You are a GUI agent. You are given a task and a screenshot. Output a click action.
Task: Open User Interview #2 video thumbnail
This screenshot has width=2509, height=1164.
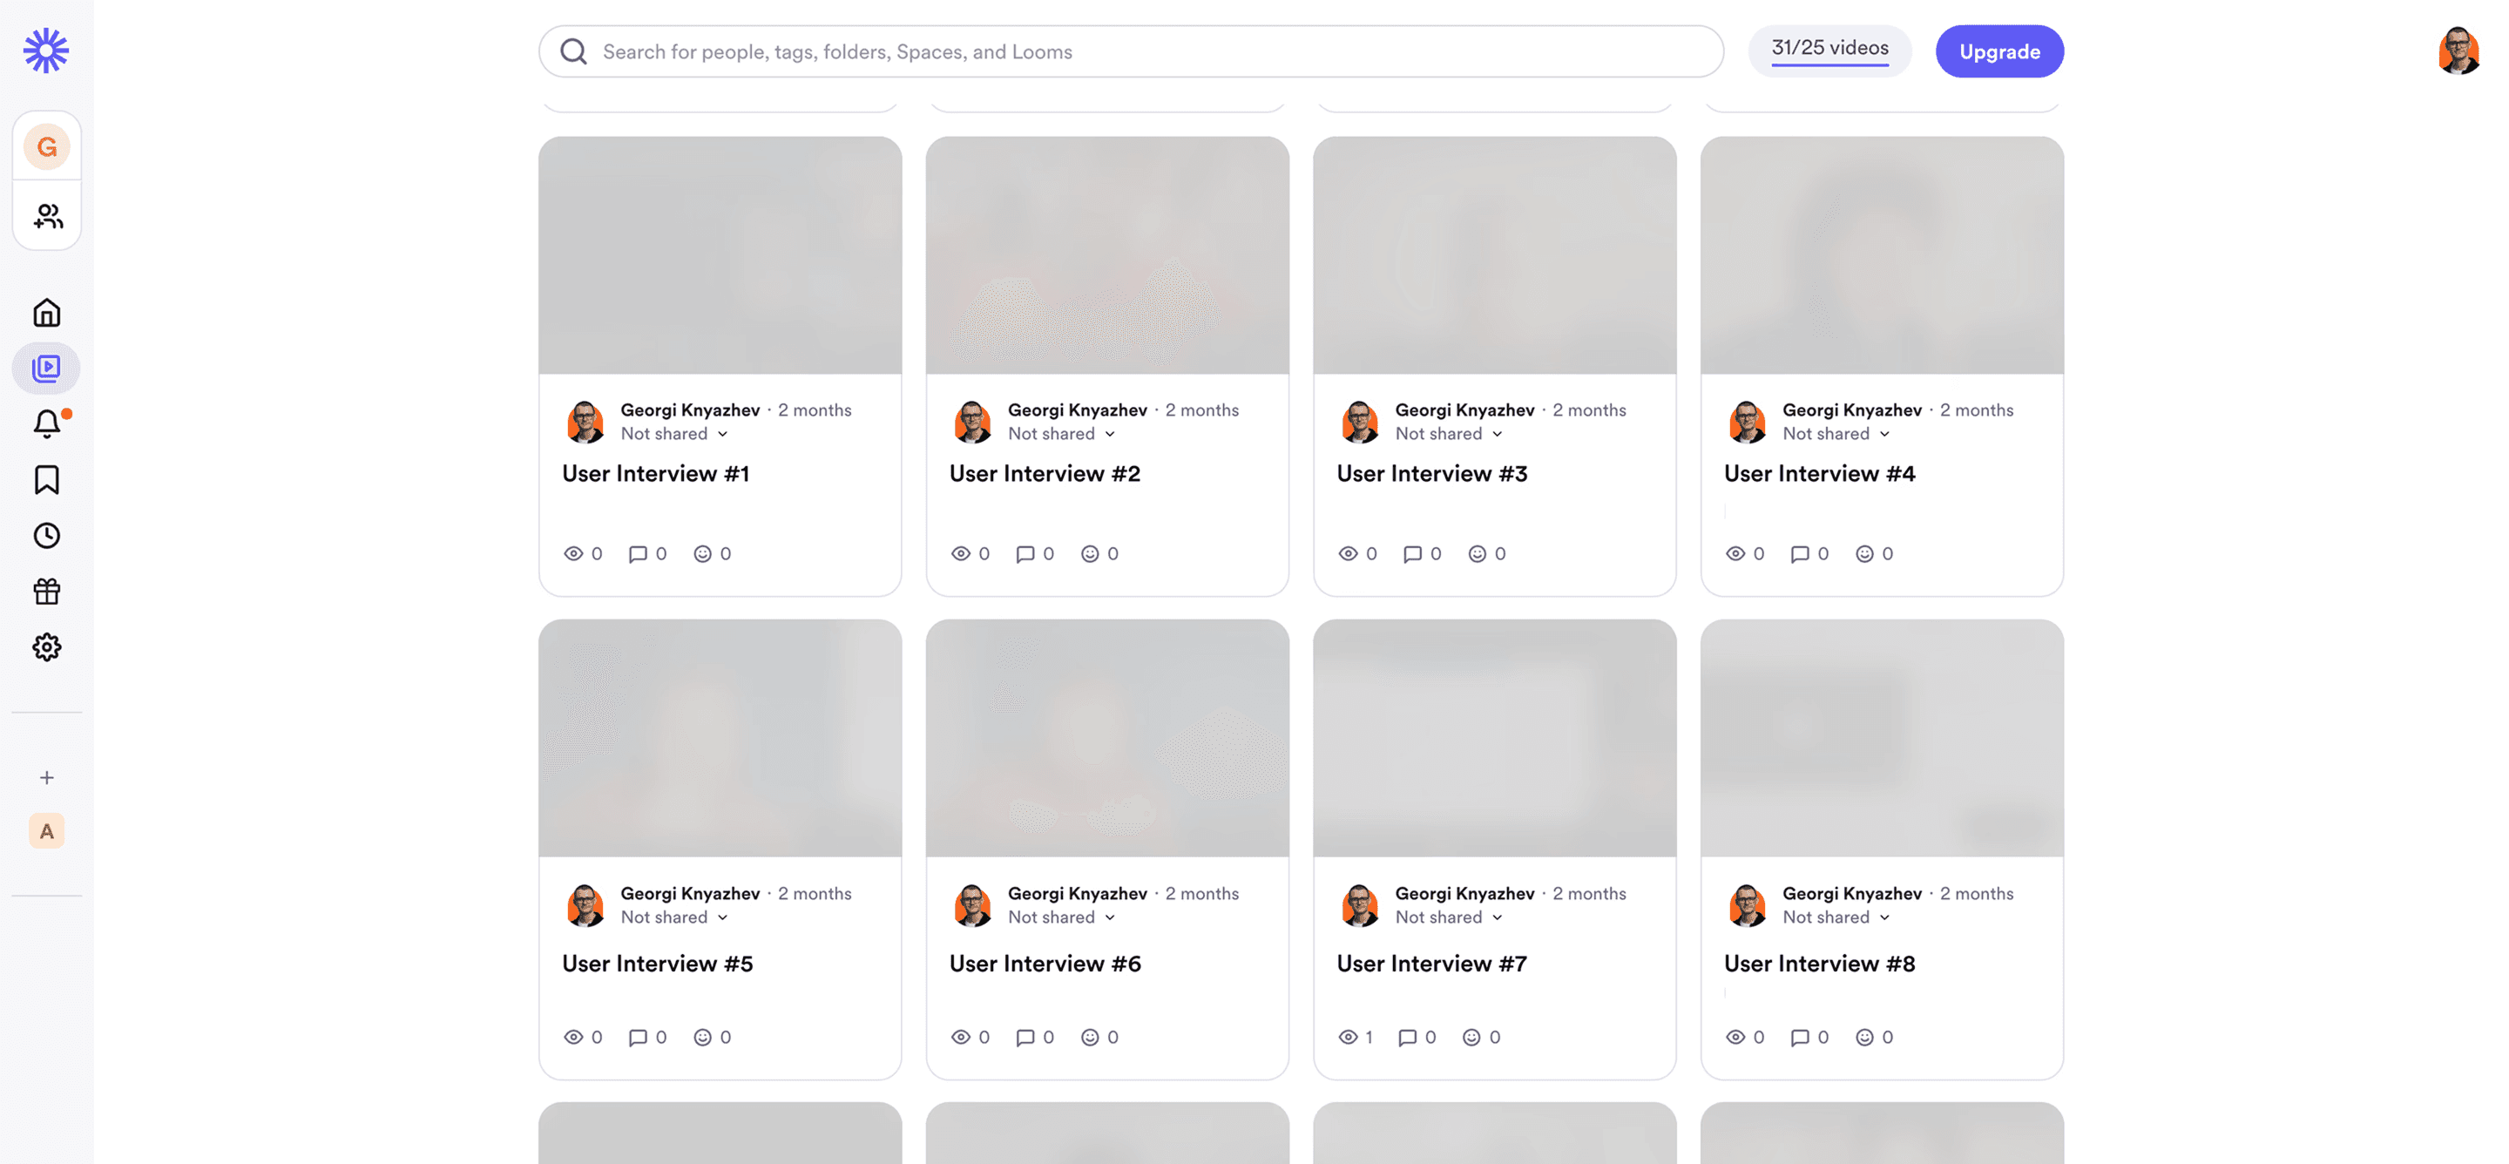pos(1107,255)
